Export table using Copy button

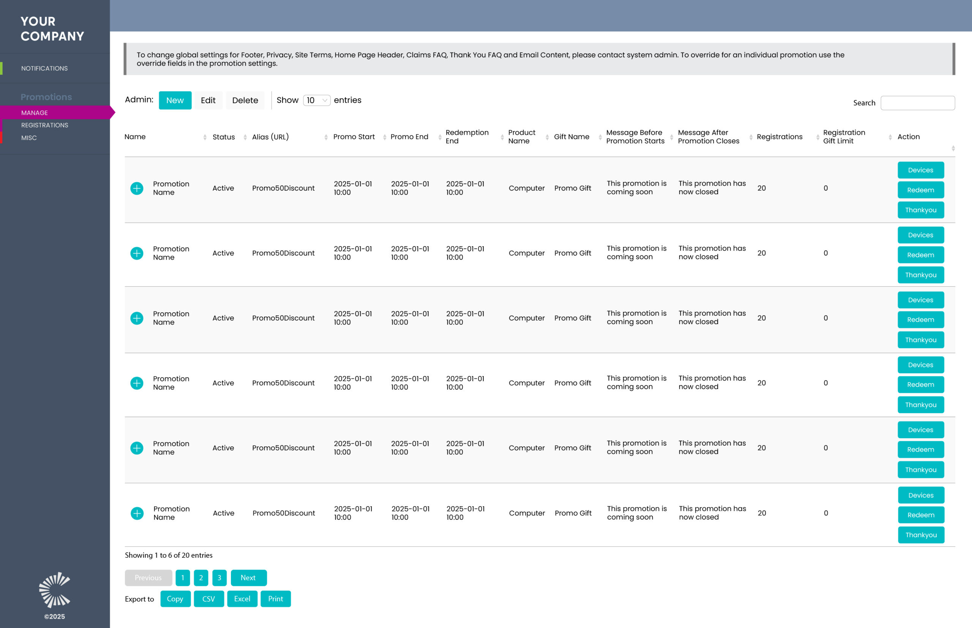pos(175,599)
